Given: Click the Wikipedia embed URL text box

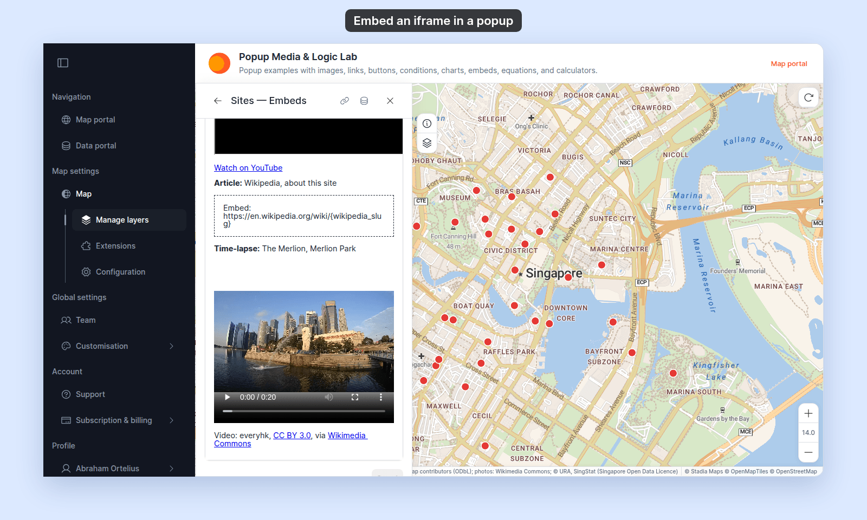Looking at the screenshot, I should (304, 216).
